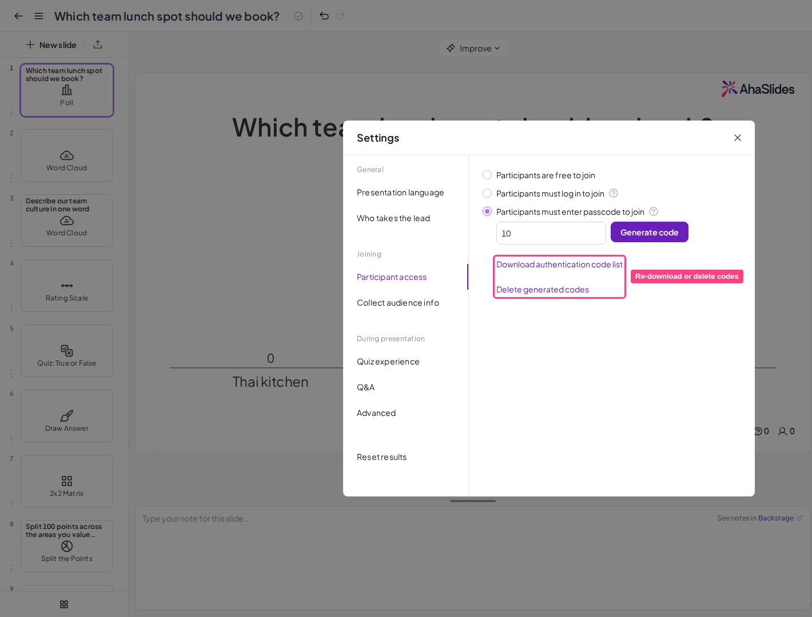Click the New slide button

click(51, 45)
